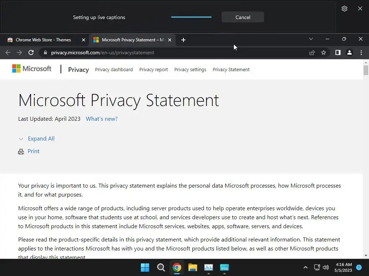
Task: Bookmark this page with star icon
Action: [324, 52]
